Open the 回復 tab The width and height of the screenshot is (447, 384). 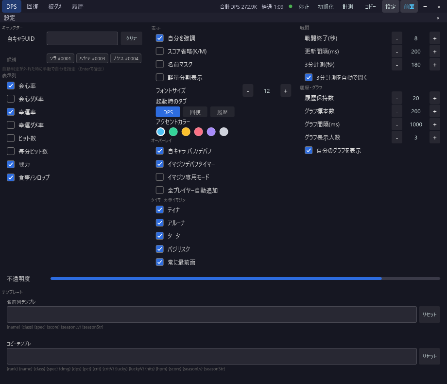point(32,6)
